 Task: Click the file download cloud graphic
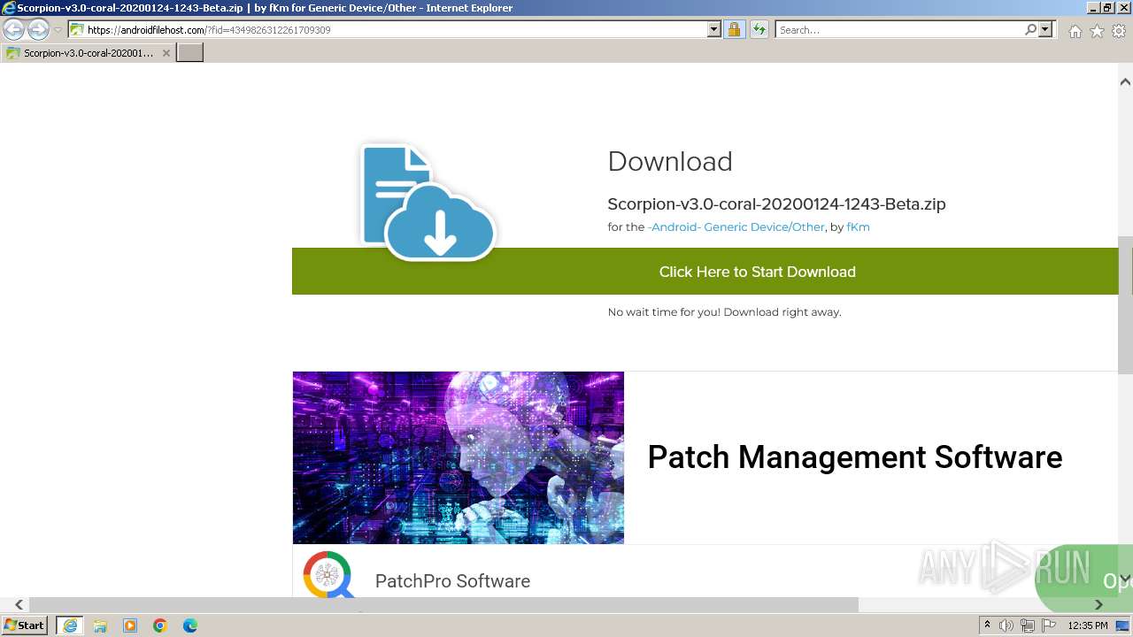click(428, 202)
